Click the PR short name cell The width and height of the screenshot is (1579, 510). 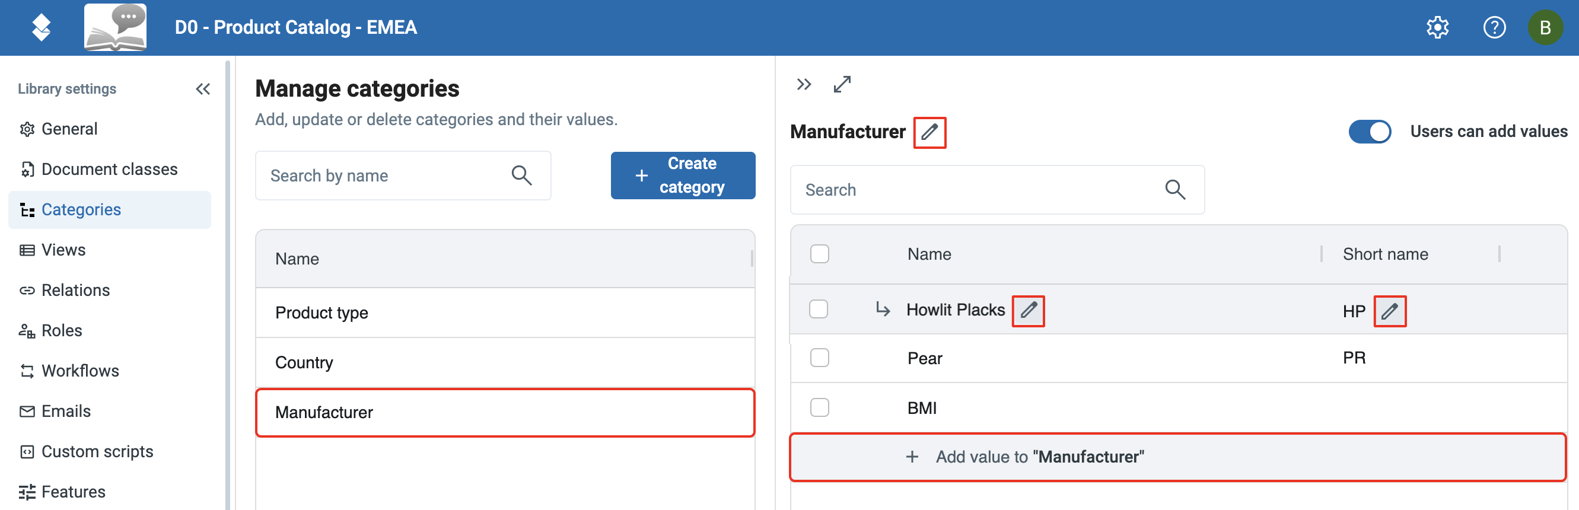tap(1354, 358)
